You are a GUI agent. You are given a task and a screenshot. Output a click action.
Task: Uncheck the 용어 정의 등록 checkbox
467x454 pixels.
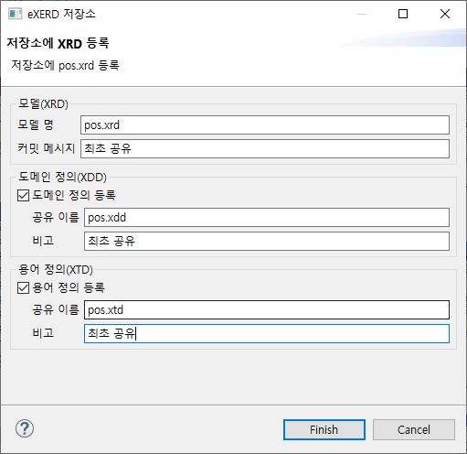[23, 287]
